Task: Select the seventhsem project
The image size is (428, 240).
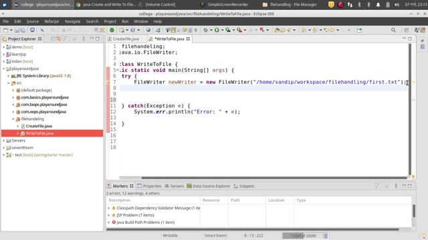Action: pos(22,148)
